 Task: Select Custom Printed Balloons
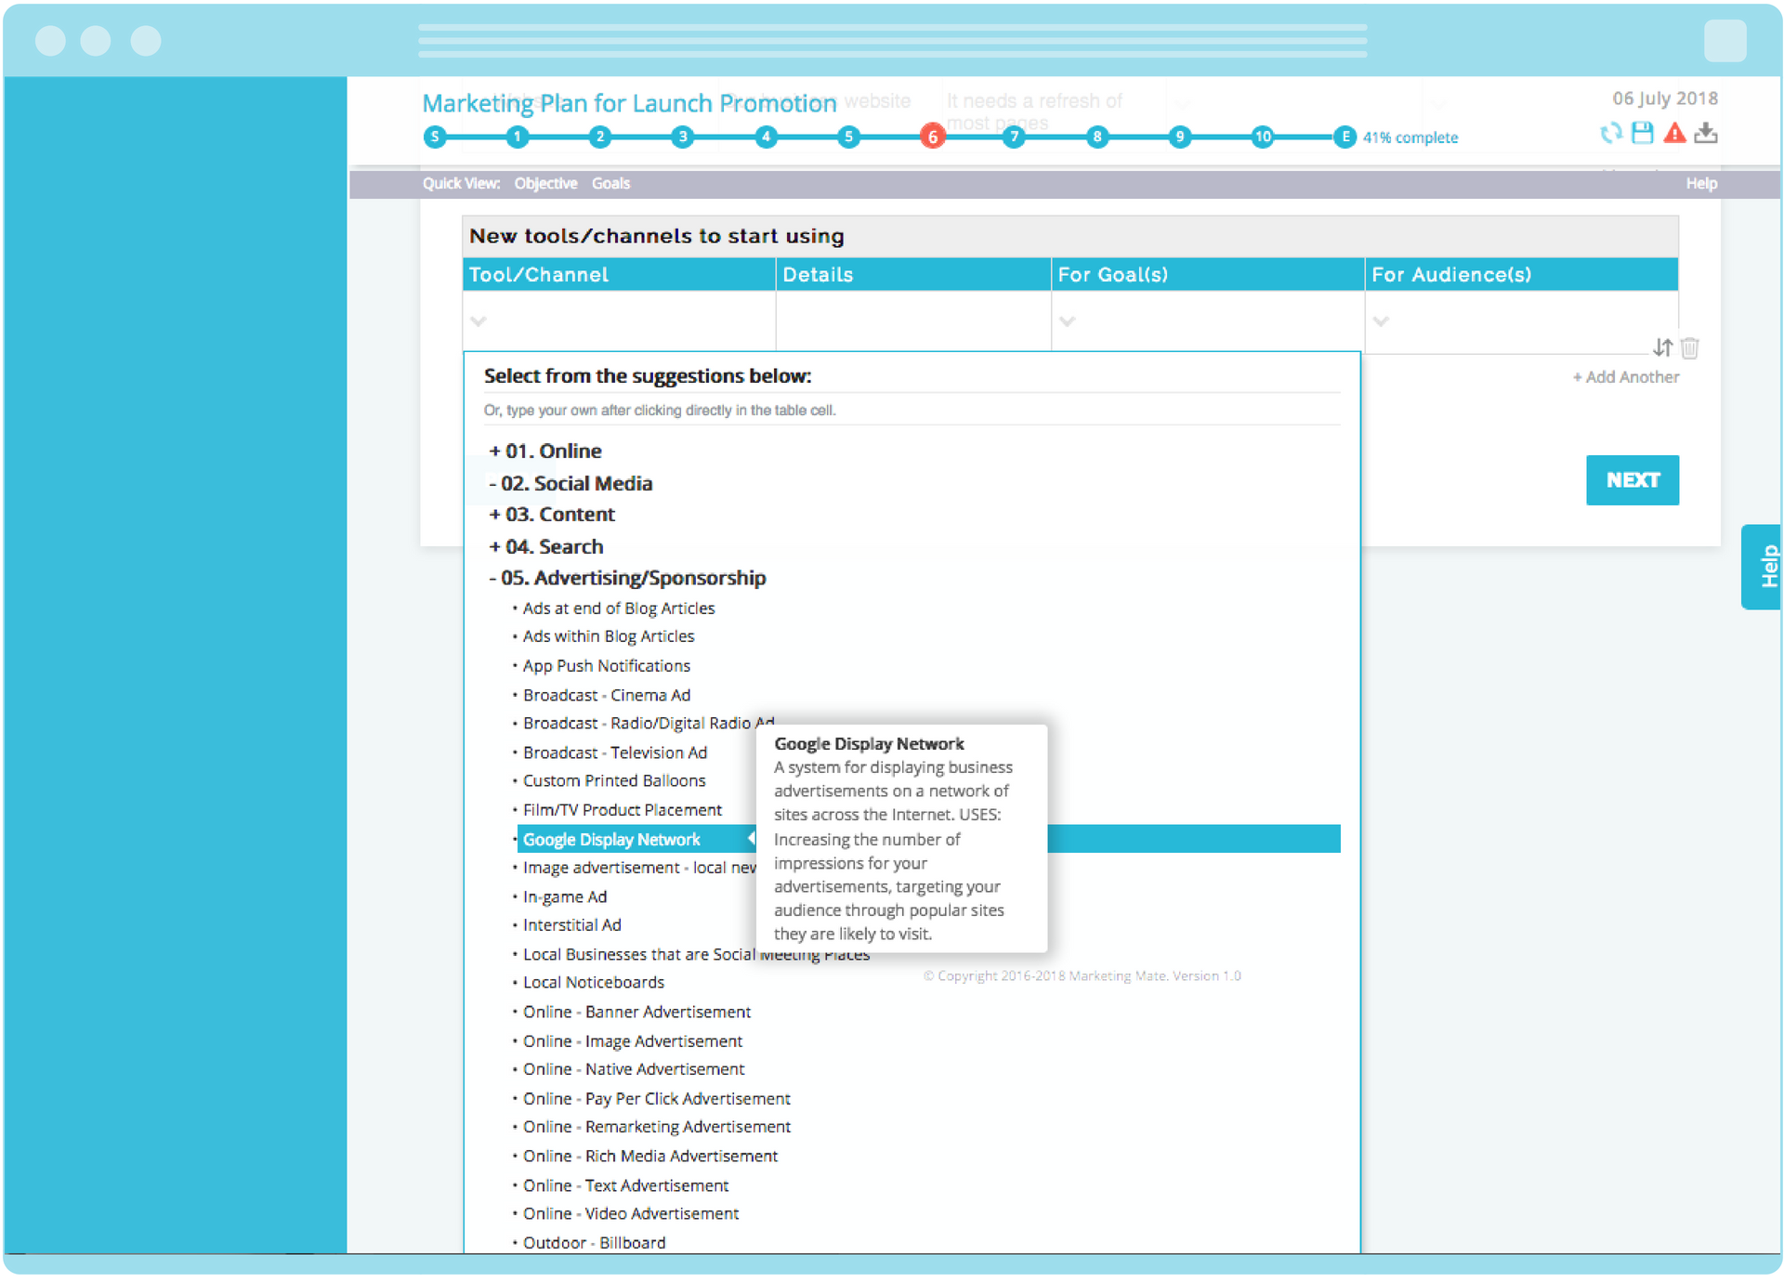coord(614,780)
